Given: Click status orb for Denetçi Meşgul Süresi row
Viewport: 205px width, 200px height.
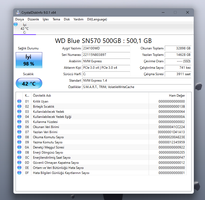Looking at the screenshot, I should pyautogui.click(x=19, y=147).
